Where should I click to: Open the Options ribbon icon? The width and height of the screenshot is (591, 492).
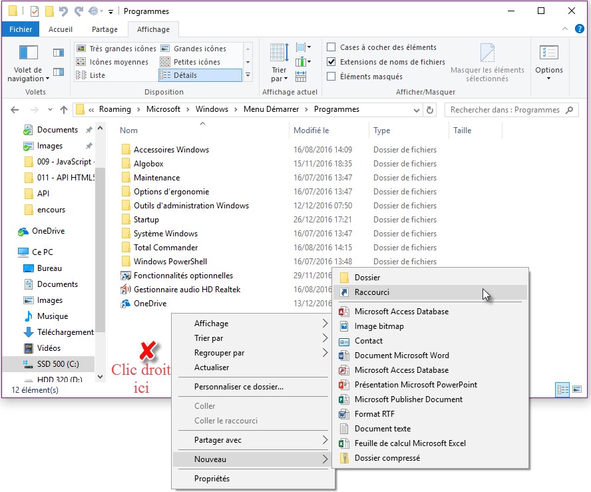[548, 53]
